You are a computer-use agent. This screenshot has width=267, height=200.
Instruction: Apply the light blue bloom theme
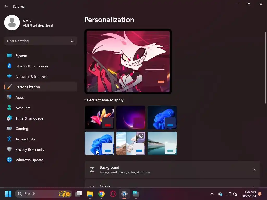click(x=100, y=143)
